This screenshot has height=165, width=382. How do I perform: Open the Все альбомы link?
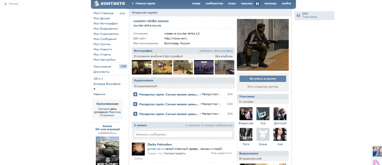tap(224, 56)
